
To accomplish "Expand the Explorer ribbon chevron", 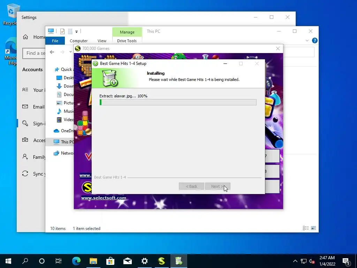I will (307, 40).
